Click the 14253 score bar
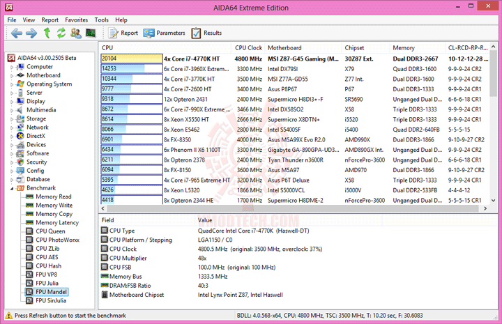The width and height of the screenshot is (502, 324). point(132,69)
